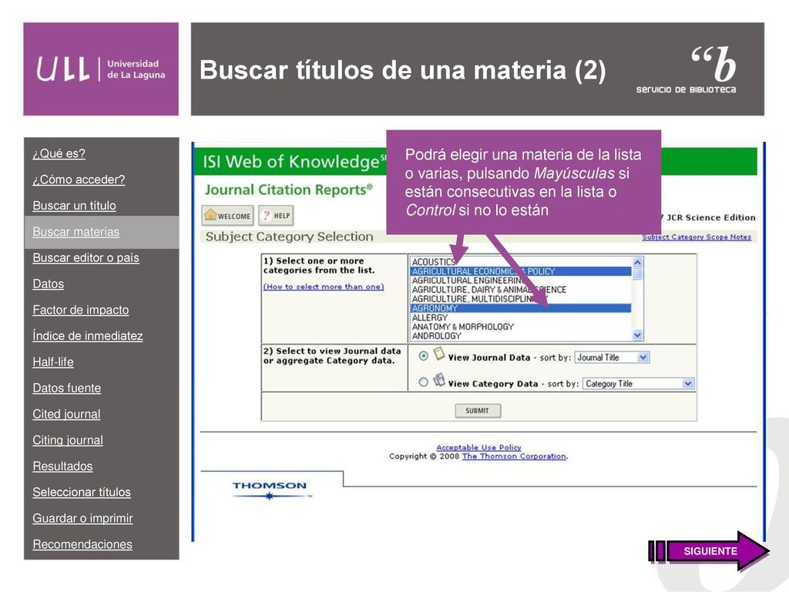
Task: Click the WELCOME house icon button
Action: 227,216
